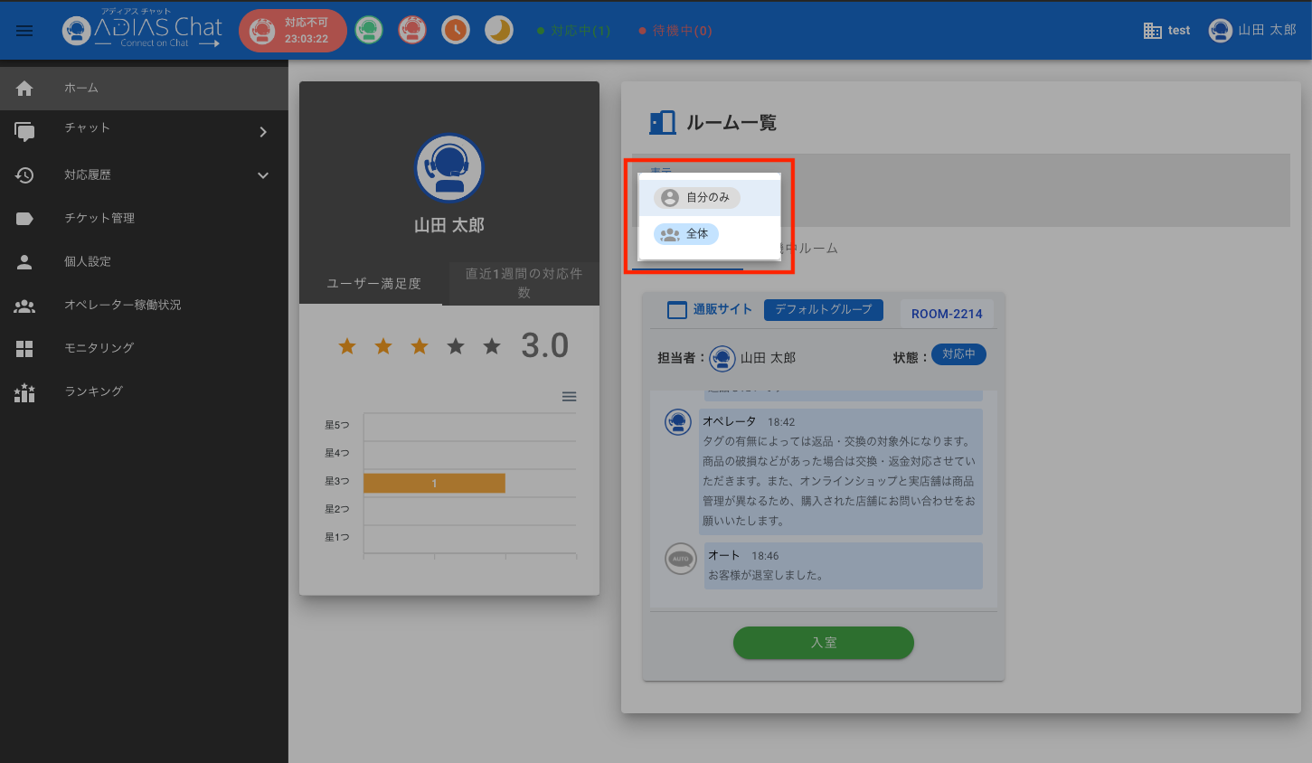This screenshot has height=763, width=1312.
Task: Switch to ユーザー満足度 tab
Action: point(373,284)
